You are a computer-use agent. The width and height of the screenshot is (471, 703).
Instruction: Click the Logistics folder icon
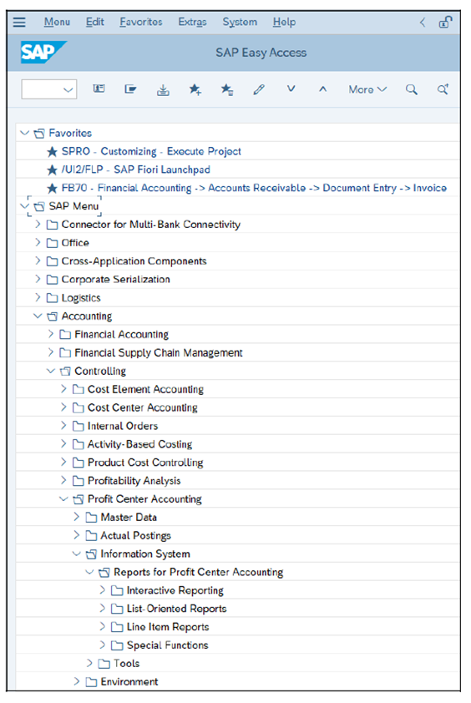pyautogui.click(x=53, y=298)
